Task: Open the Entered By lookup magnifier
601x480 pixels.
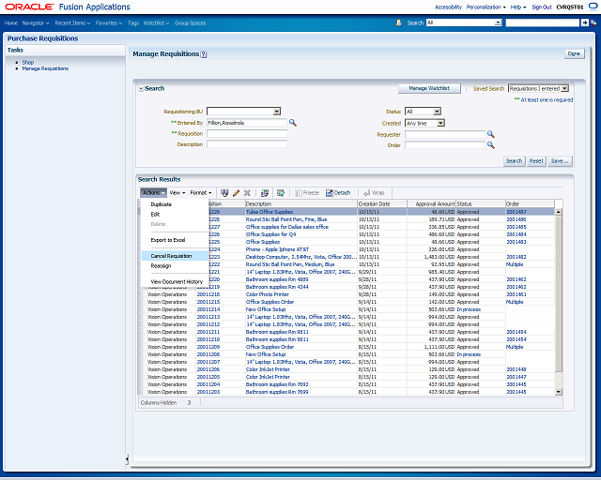Action: (x=293, y=123)
